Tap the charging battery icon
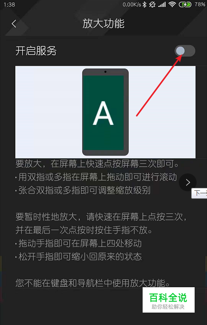The width and height of the screenshot is (207, 325). point(185,4)
